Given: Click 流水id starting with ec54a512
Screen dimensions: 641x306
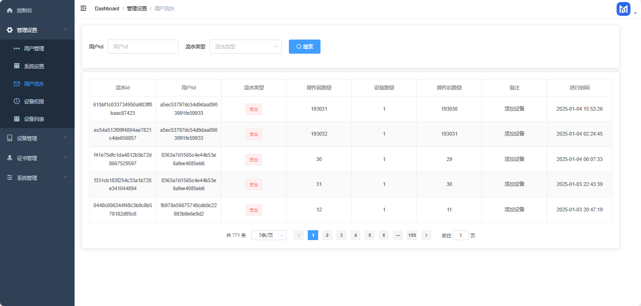Looking at the screenshot, I should tap(123, 134).
